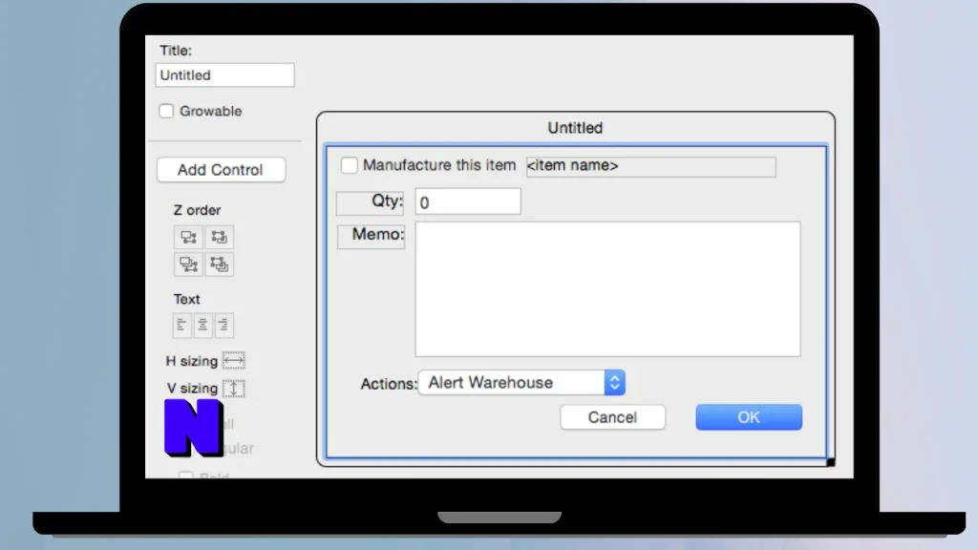The height and width of the screenshot is (550, 978).
Task: Enable the Growable checkbox
Action: (166, 111)
